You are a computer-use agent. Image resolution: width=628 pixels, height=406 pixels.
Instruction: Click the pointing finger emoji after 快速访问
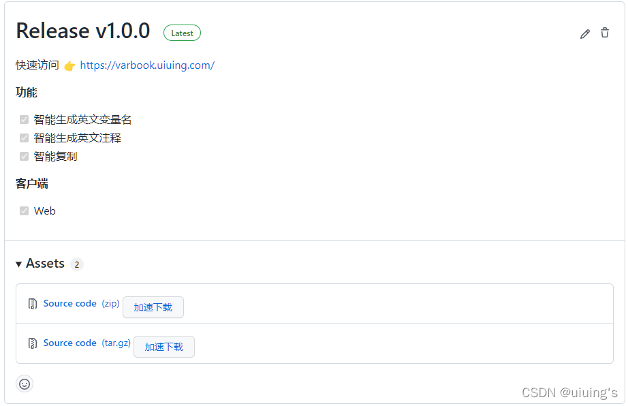click(70, 65)
